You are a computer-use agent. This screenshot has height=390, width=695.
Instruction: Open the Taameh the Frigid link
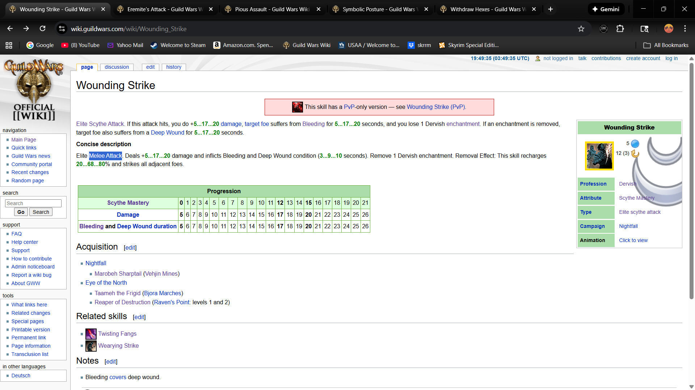tap(118, 293)
